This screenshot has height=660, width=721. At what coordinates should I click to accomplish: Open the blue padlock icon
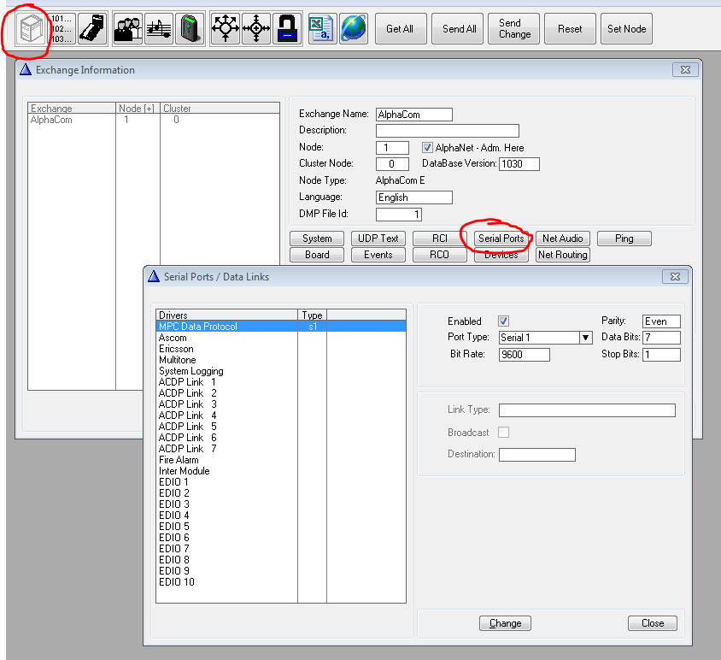[x=288, y=28]
